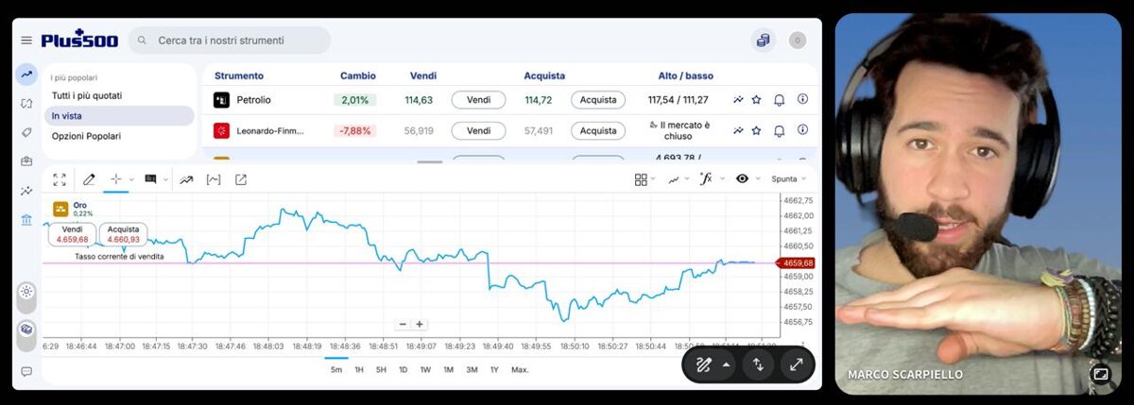Click the Petrolio instrument name
Image resolution: width=1134 pixels, height=405 pixels.
pyautogui.click(x=253, y=100)
